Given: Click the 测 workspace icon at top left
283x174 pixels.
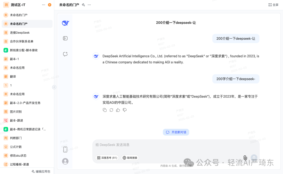Looking at the screenshot, I should [6, 5].
